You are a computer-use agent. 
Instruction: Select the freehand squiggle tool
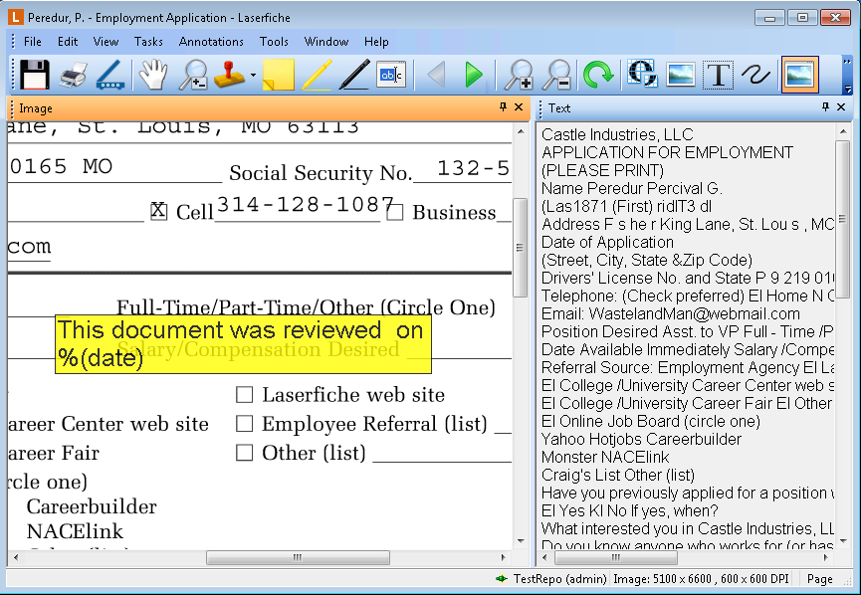(x=755, y=75)
